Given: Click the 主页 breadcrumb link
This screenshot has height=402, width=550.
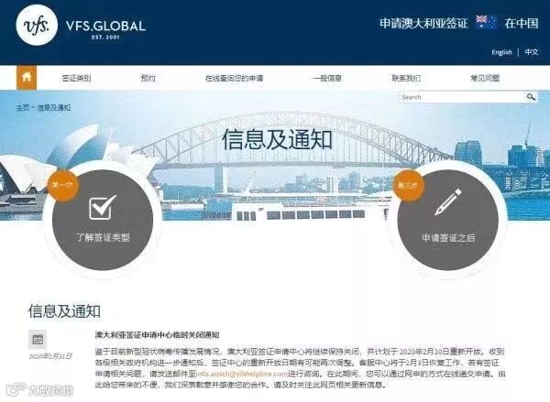Looking at the screenshot, I should [x=22, y=108].
